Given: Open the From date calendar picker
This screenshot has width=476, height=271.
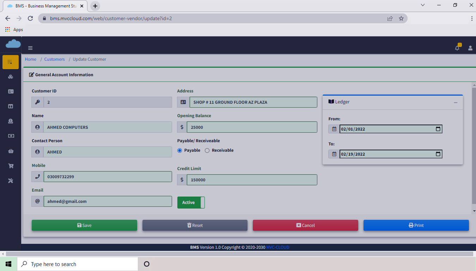Looking at the screenshot, I should tap(438, 129).
